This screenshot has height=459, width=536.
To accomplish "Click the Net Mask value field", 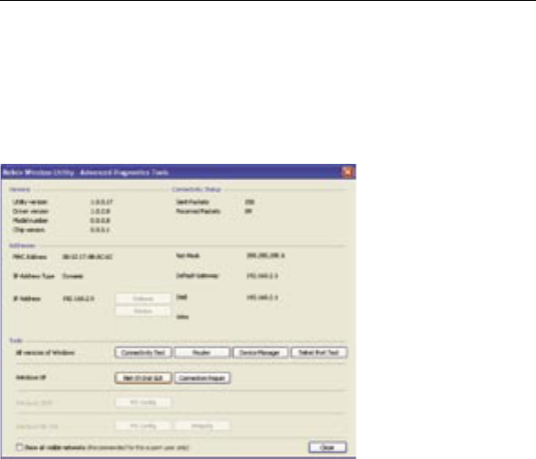I will coord(266,255).
